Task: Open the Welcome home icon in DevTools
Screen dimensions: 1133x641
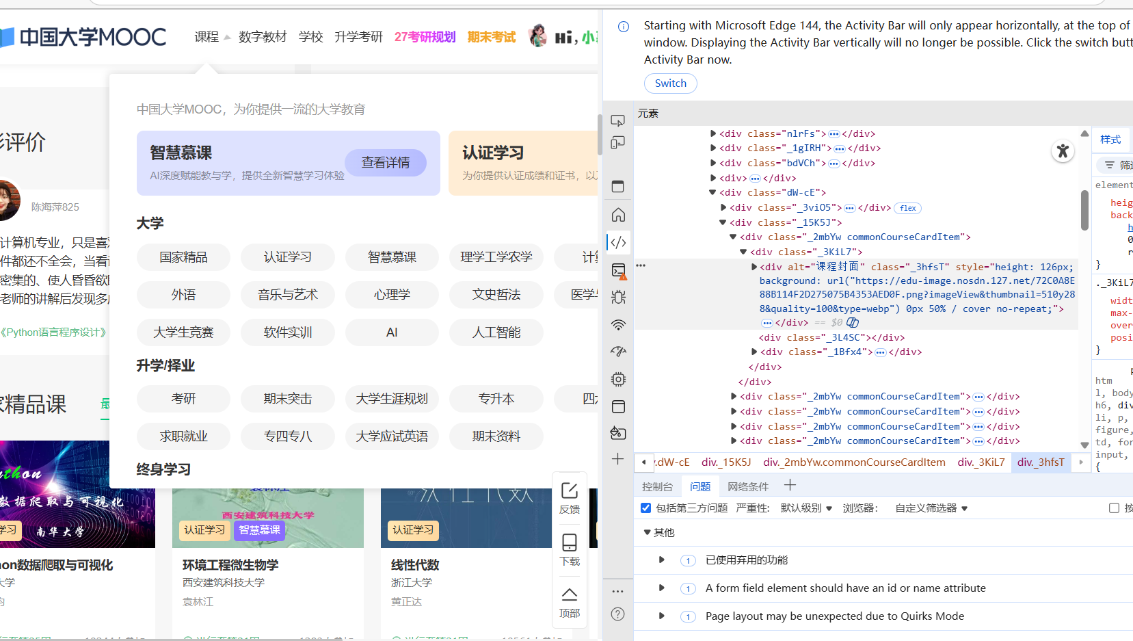Action: pyautogui.click(x=618, y=215)
